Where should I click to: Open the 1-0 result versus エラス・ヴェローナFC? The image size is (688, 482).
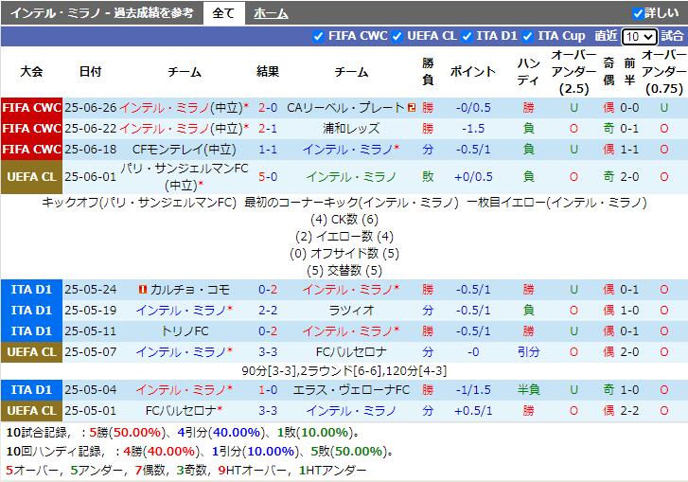coord(268,390)
